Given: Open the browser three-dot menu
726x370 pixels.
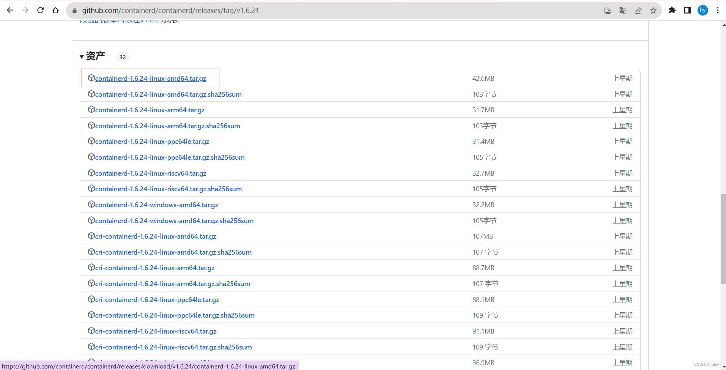Looking at the screenshot, I should [x=718, y=10].
